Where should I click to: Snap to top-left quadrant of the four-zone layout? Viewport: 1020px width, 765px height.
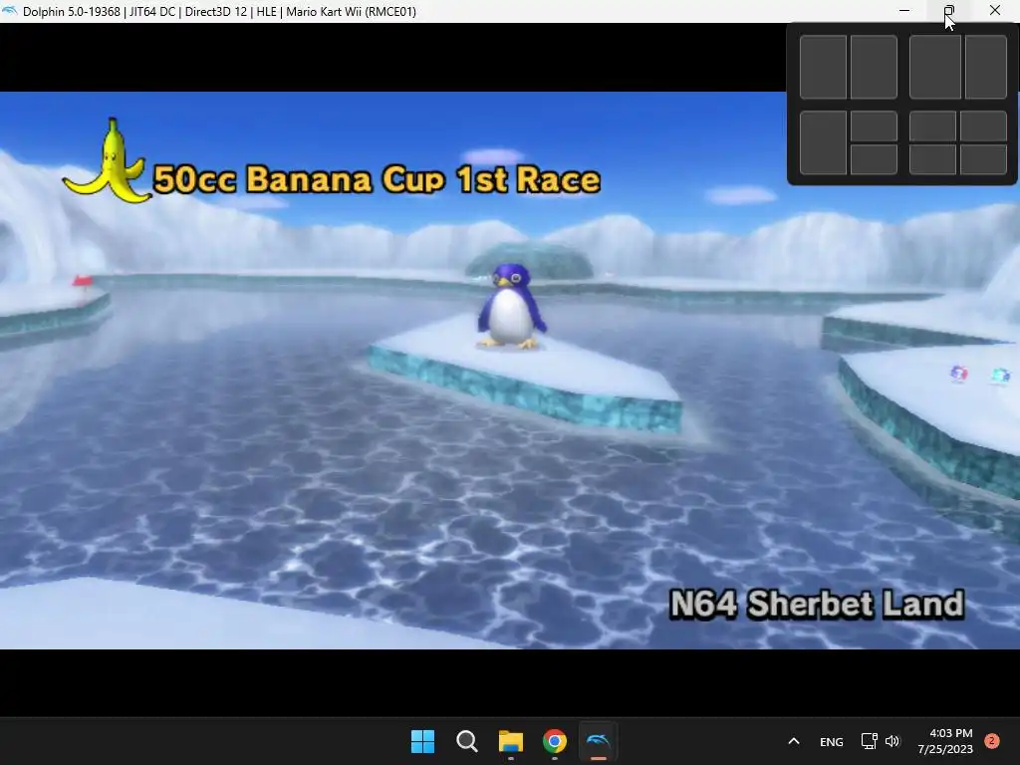pos(932,126)
